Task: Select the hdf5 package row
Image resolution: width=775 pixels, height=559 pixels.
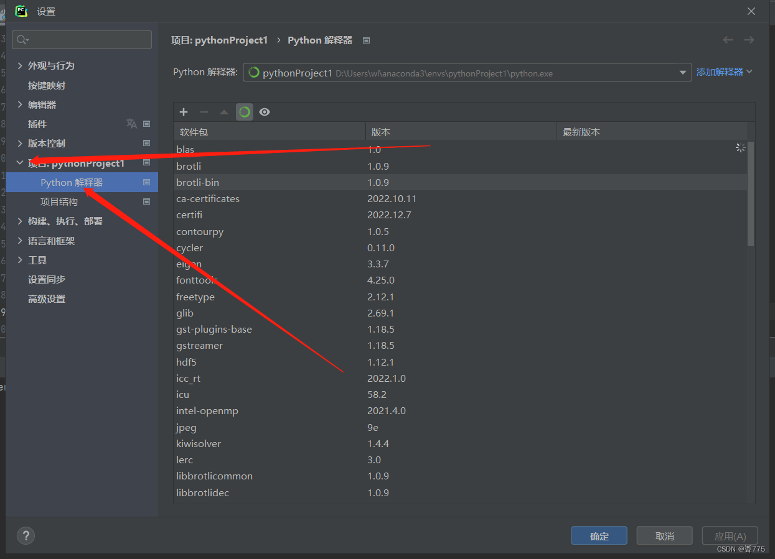Action: [x=460, y=362]
